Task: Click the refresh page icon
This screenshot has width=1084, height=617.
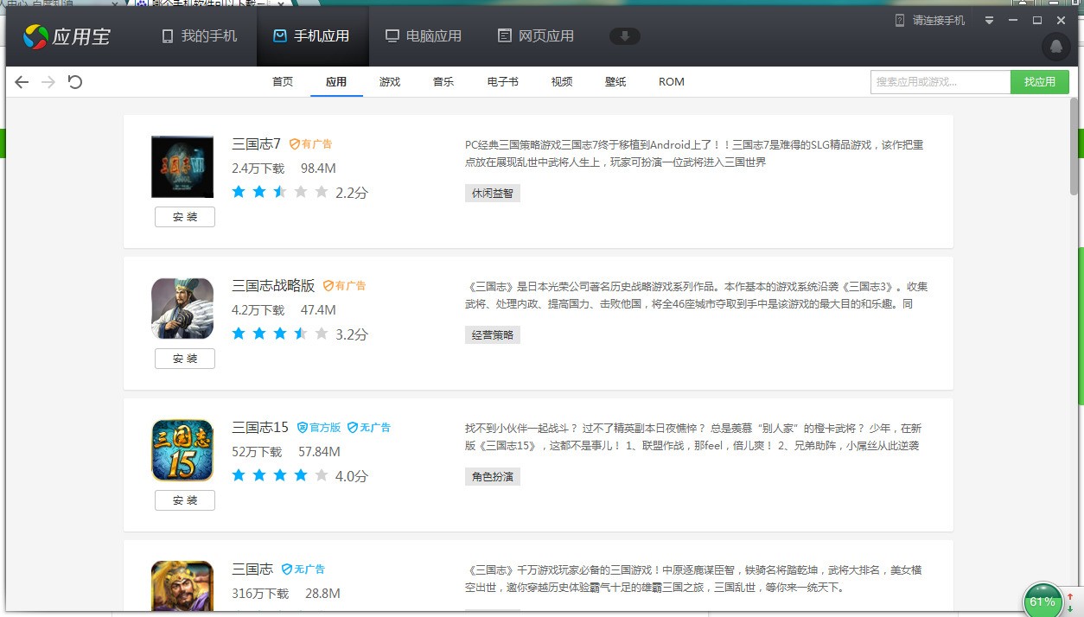Action: pos(75,82)
